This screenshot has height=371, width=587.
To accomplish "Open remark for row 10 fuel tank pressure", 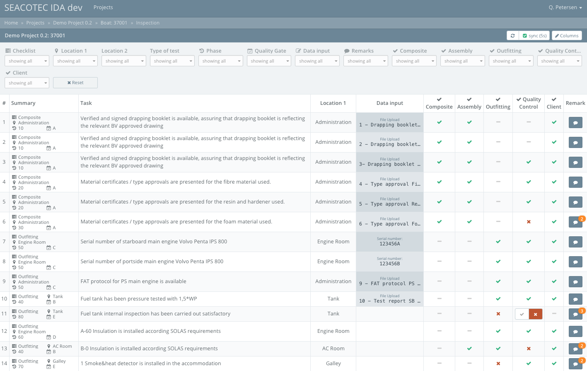I will tap(575, 299).
